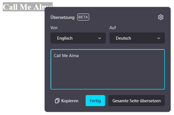Viewport: 174px width, 115px height.
Task: Click the "Call Me Alma" text in the translation box
Action: tap(66, 56)
